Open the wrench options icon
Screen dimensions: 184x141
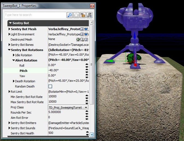89,15
